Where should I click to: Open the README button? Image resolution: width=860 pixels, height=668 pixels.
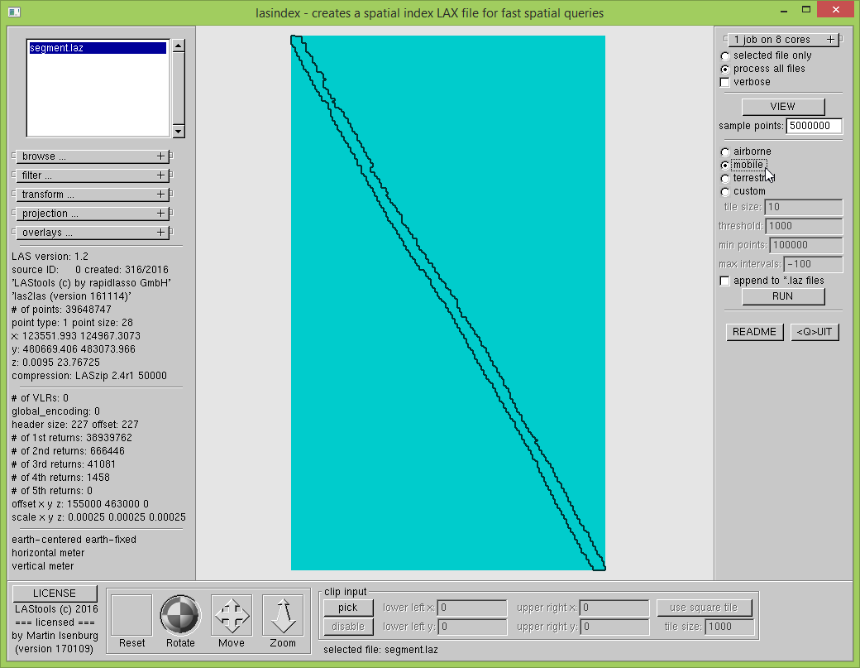[x=754, y=332]
